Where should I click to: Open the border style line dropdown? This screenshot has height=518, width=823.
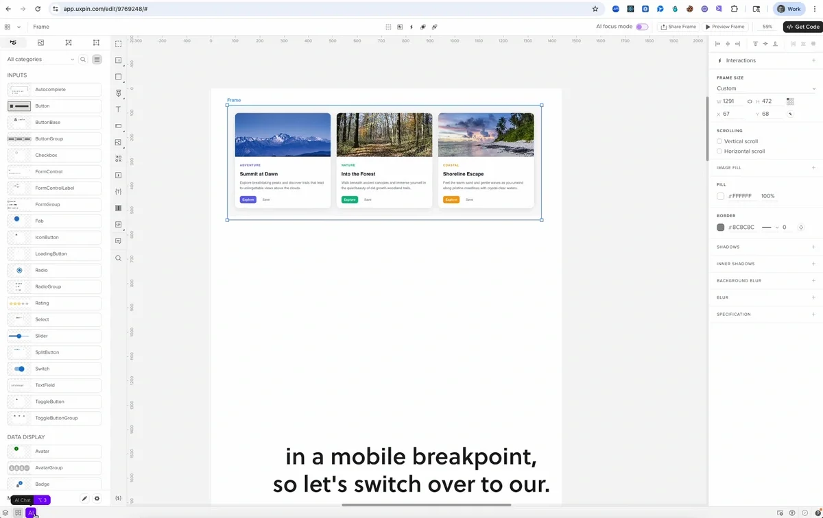(x=770, y=227)
